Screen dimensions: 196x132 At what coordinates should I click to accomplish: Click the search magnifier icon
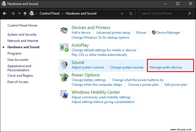[189, 13]
